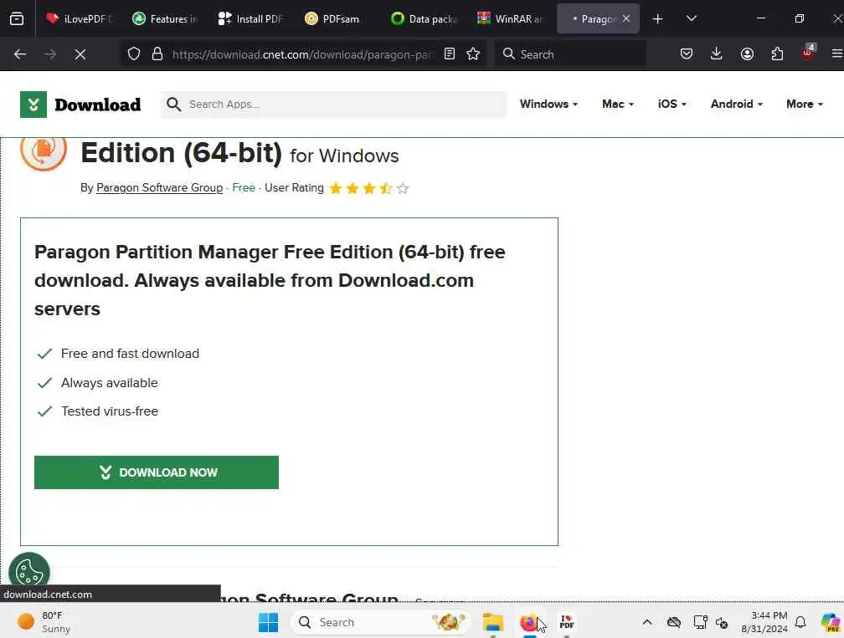
Task: Bookmark this page with the star
Action: click(x=473, y=54)
